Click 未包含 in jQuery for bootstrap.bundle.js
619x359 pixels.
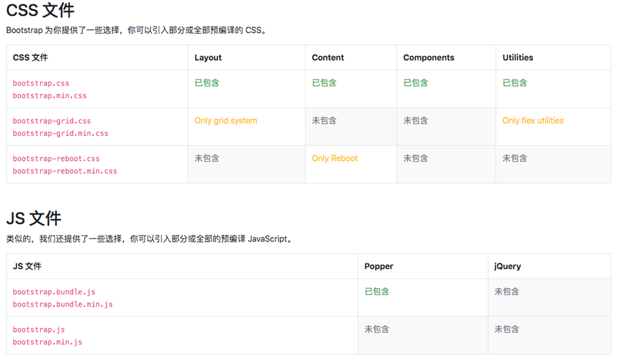pyautogui.click(x=507, y=291)
